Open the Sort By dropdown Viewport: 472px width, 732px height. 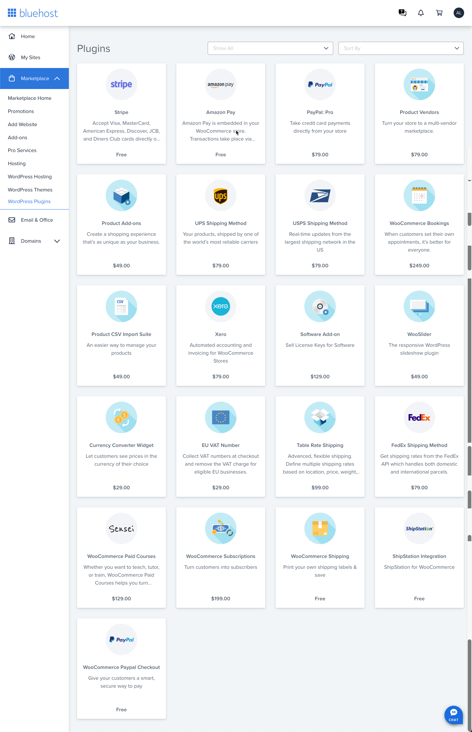click(x=401, y=48)
